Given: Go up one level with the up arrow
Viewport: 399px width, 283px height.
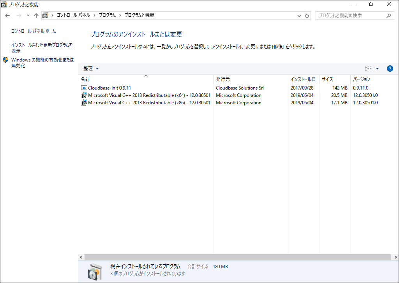Looking at the screenshot, I should click(36, 16).
